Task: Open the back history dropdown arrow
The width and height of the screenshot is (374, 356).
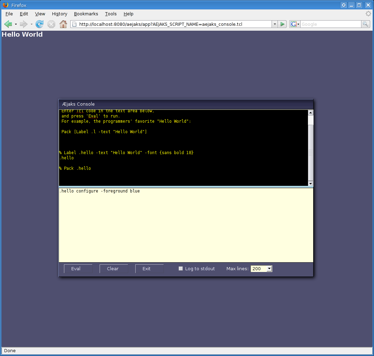Action: click(x=16, y=24)
